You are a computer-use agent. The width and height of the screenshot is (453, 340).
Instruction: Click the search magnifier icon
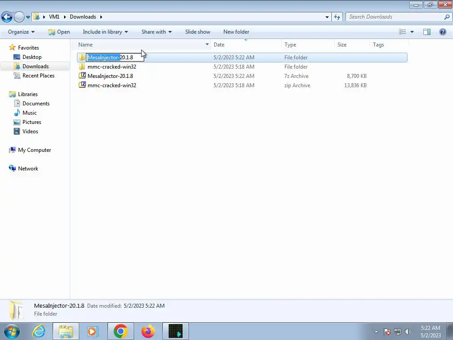pyautogui.click(x=447, y=17)
